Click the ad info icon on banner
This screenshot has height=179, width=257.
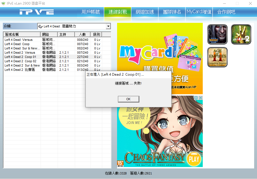(x=196, y=98)
